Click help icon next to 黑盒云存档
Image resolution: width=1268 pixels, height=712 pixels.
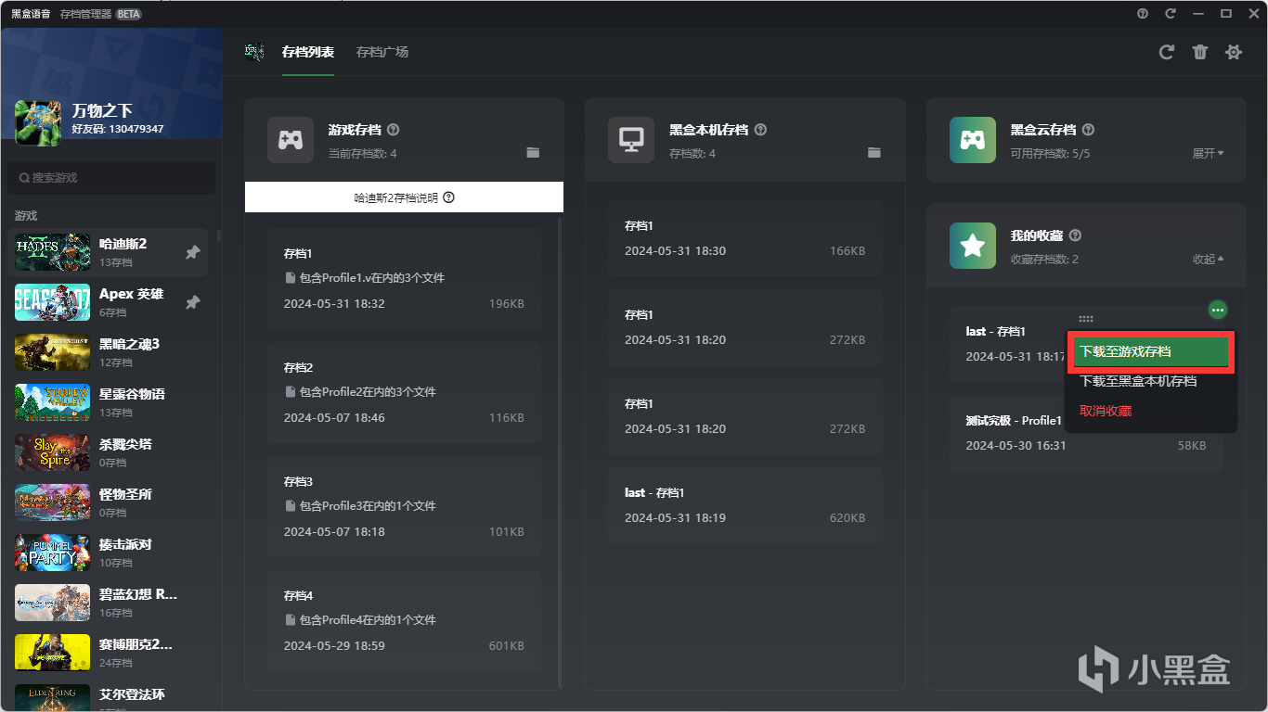[x=1088, y=130]
